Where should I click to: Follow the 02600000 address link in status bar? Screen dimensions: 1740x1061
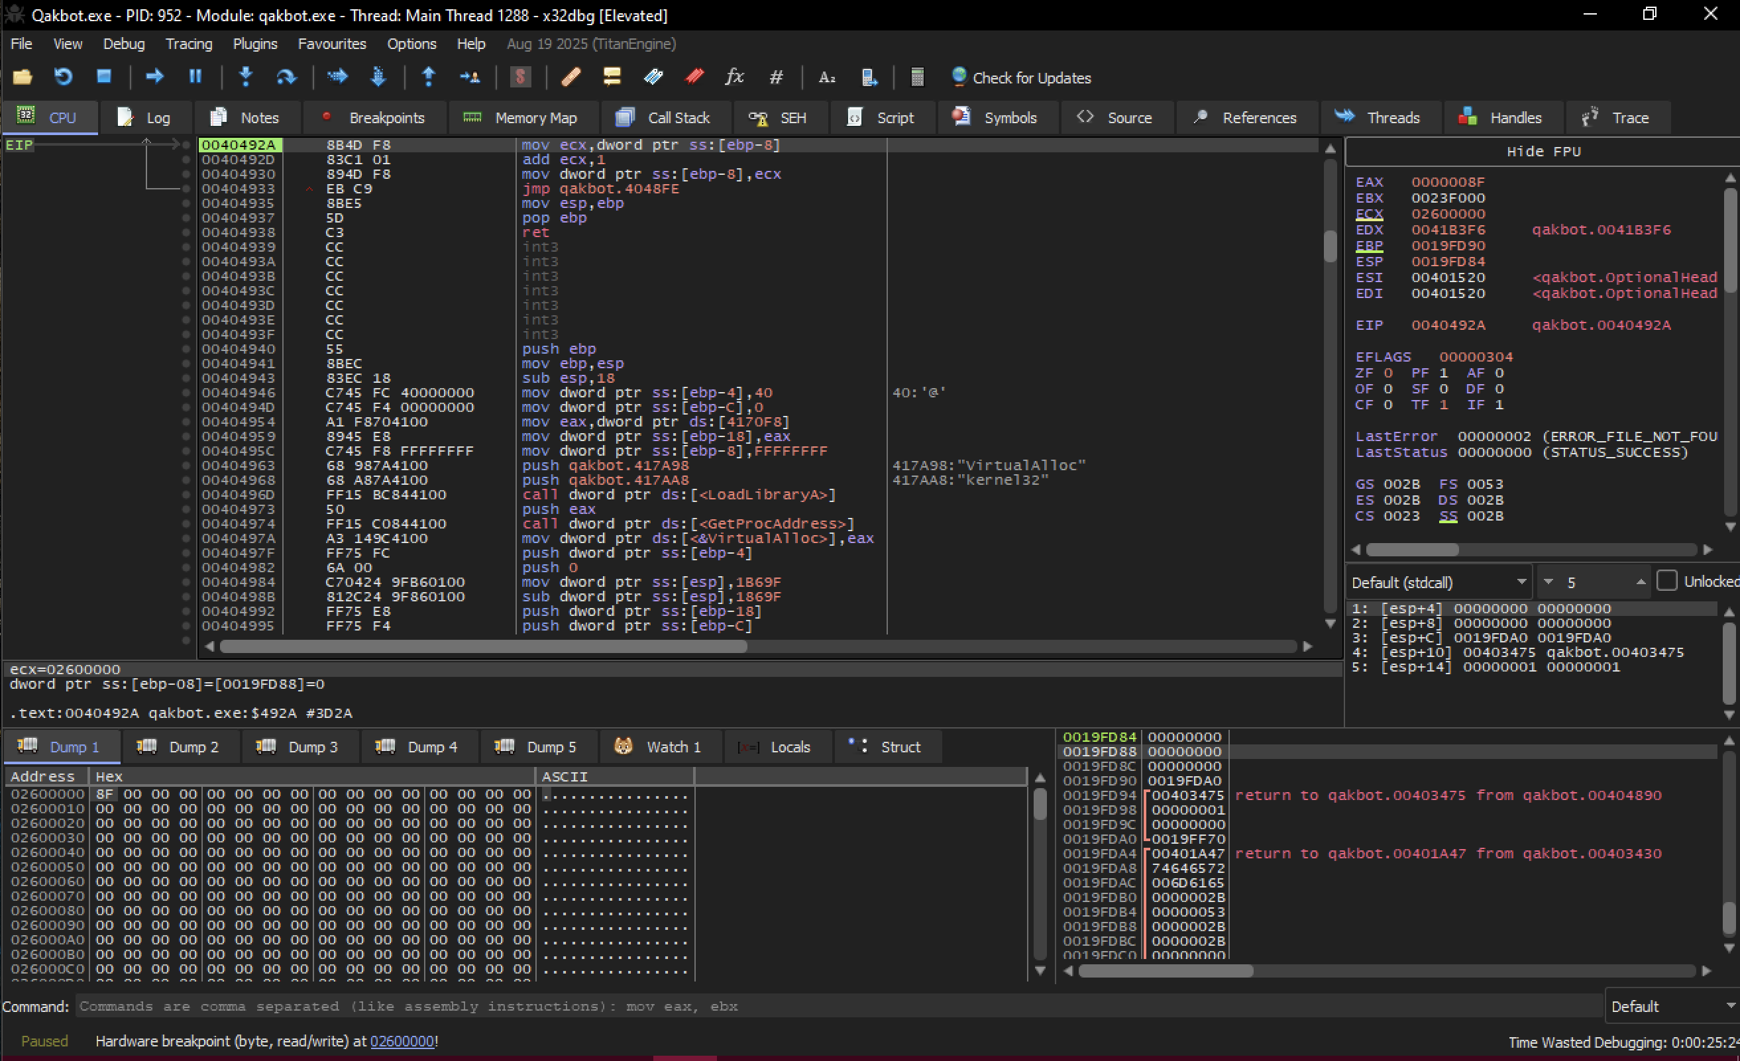402,1041
